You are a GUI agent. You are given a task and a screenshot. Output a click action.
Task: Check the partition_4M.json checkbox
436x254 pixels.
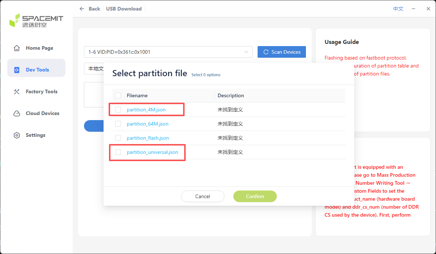point(118,110)
